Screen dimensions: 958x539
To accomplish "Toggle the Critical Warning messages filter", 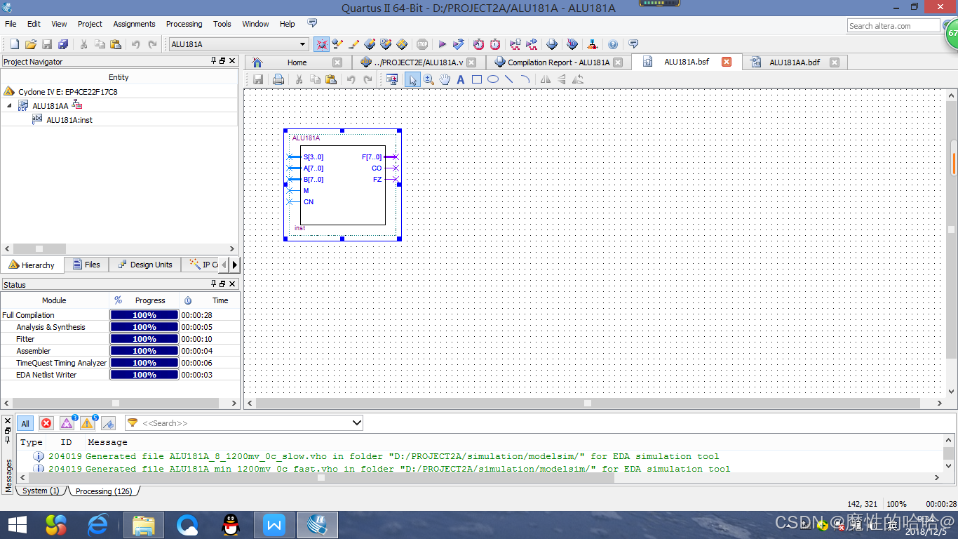I will point(67,423).
